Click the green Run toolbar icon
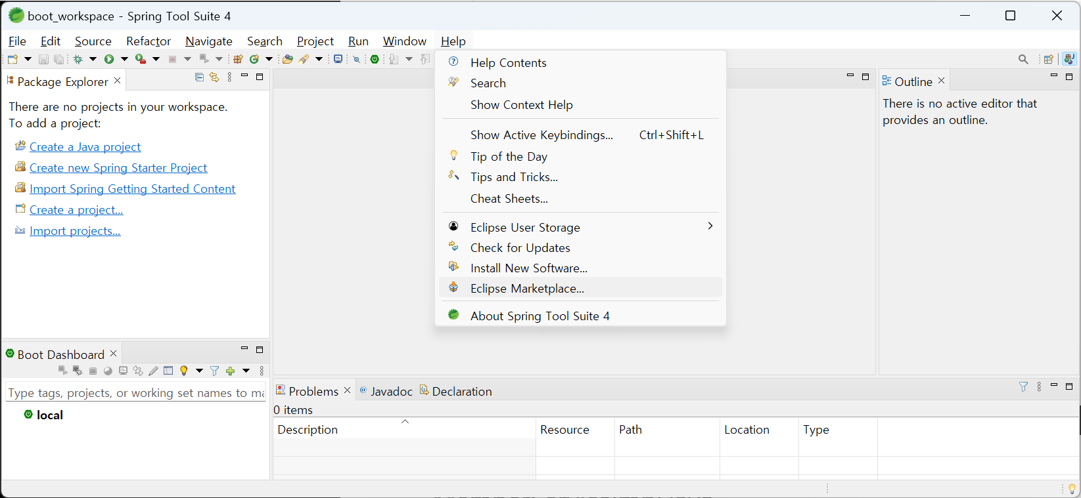This screenshot has height=498, width=1081. coord(108,59)
